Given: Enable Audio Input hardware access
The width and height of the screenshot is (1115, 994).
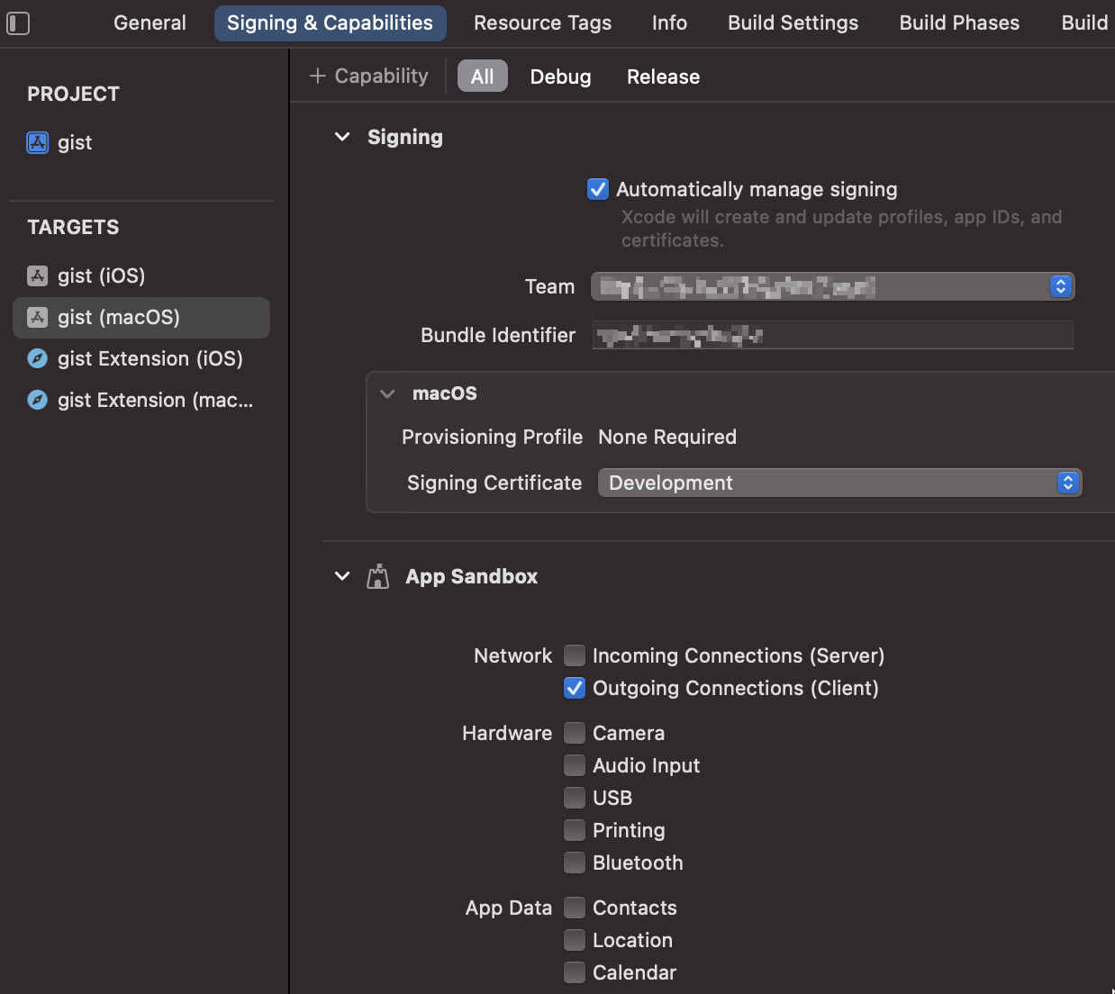Looking at the screenshot, I should [x=575, y=765].
